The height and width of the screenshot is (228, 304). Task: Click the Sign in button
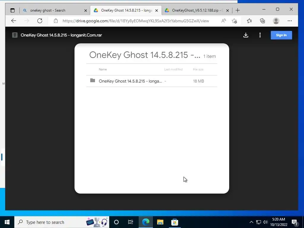[x=281, y=35]
